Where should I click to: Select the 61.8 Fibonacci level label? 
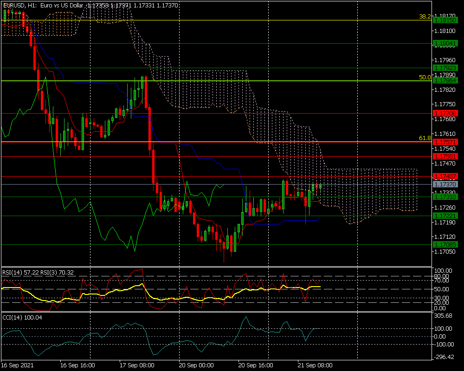coord(425,138)
